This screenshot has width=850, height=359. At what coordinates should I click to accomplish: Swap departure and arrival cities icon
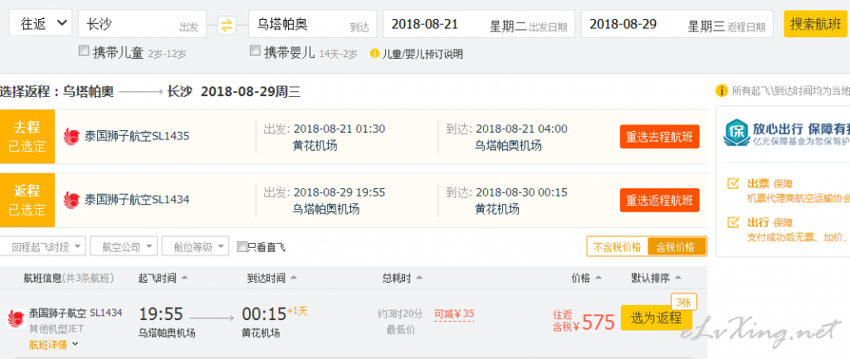pyautogui.click(x=227, y=25)
